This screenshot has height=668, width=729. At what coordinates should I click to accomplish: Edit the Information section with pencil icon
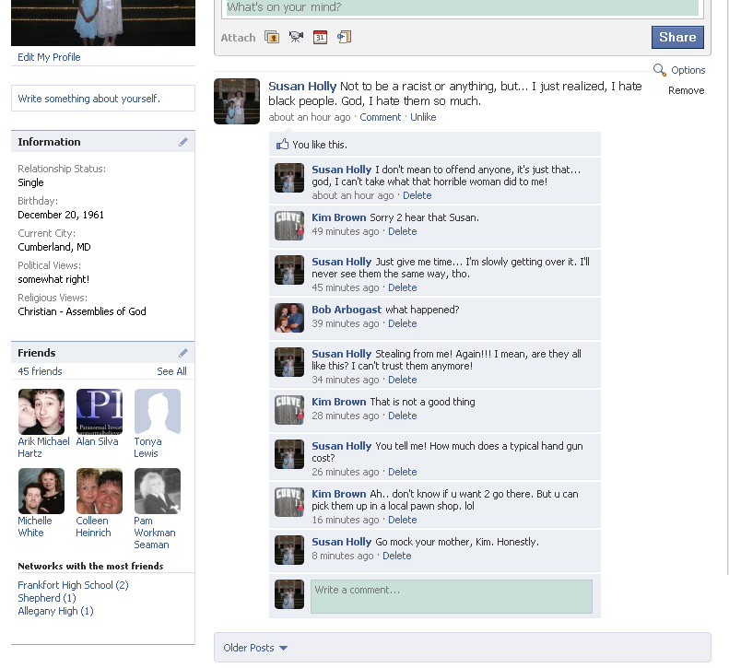[x=183, y=142]
